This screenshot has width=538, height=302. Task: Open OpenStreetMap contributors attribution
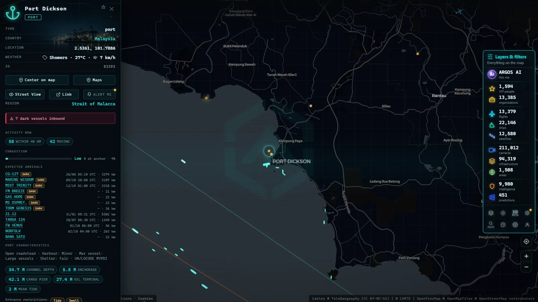[507, 299]
